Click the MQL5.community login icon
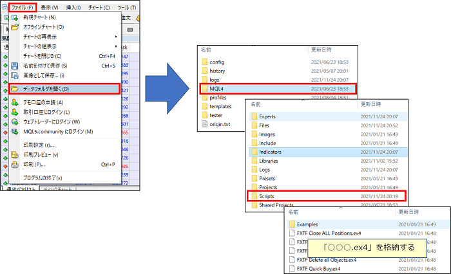This screenshot has height=274, width=451. pyautogui.click(x=14, y=131)
